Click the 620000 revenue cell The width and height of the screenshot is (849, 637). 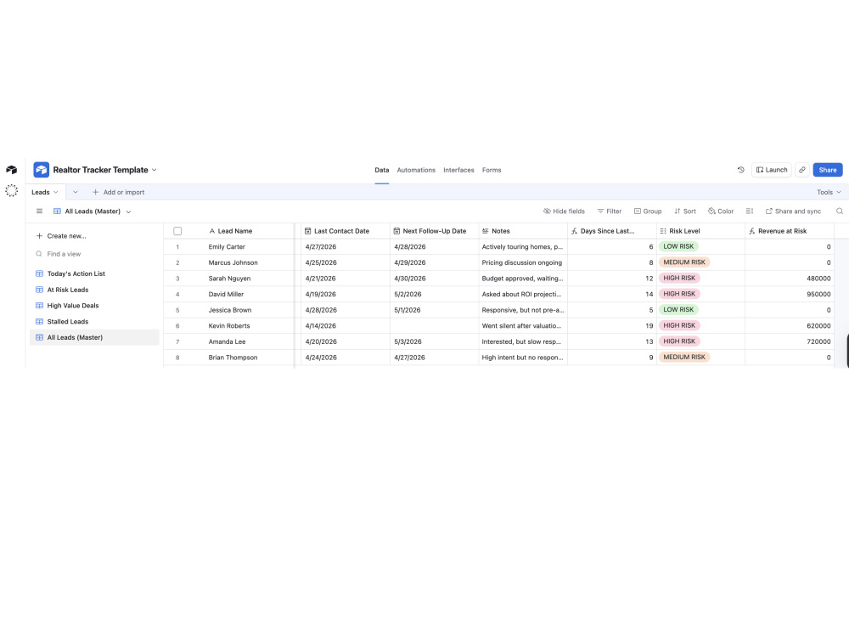point(790,326)
